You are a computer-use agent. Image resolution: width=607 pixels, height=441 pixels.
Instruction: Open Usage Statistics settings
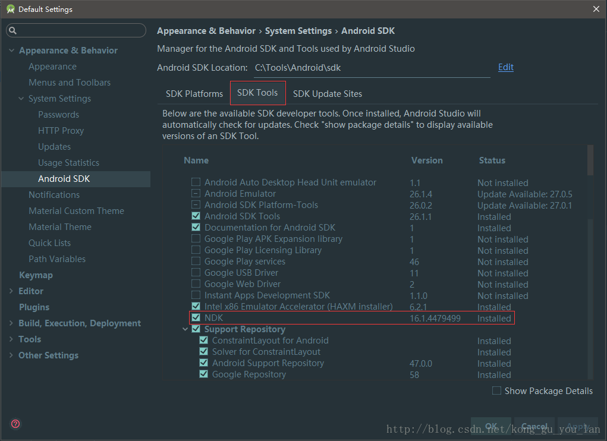(68, 163)
